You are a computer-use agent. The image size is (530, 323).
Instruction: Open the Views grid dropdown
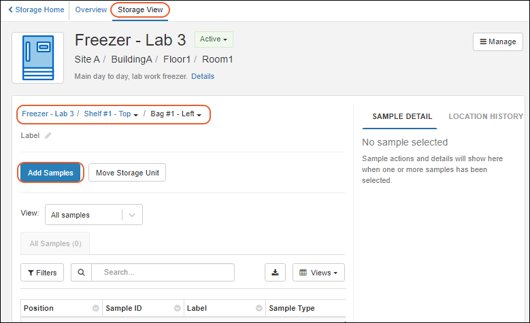tap(318, 273)
